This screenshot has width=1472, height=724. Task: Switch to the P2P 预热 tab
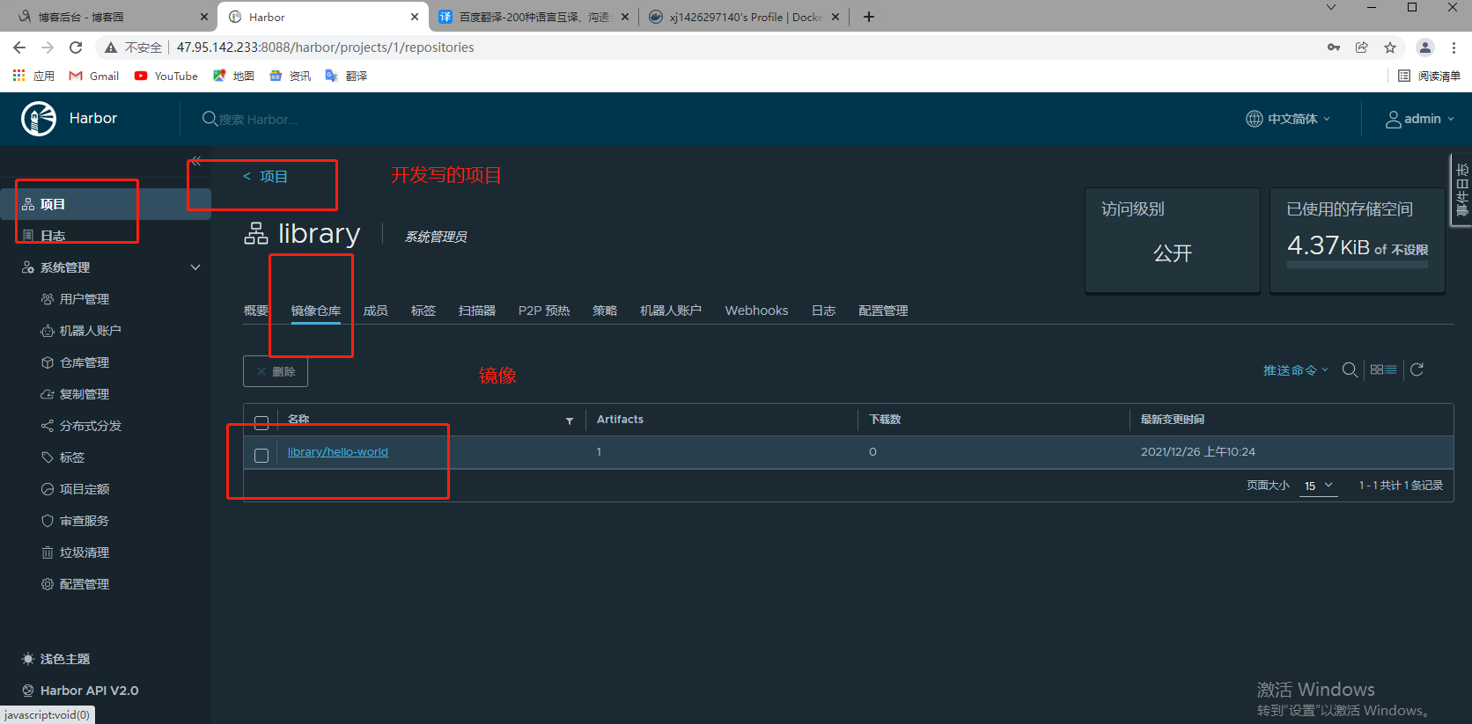[x=544, y=311]
